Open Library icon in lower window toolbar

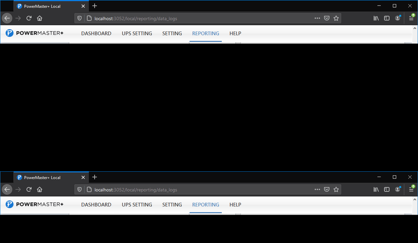click(376, 190)
